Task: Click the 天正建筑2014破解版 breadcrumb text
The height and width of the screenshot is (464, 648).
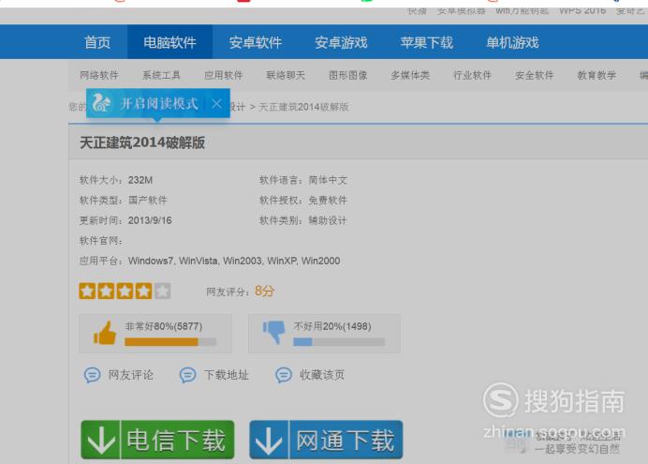Action: tap(303, 107)
